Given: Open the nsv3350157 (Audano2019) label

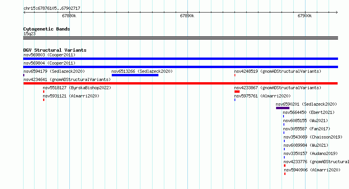Looking at the screenshot, I should [311, 153].
